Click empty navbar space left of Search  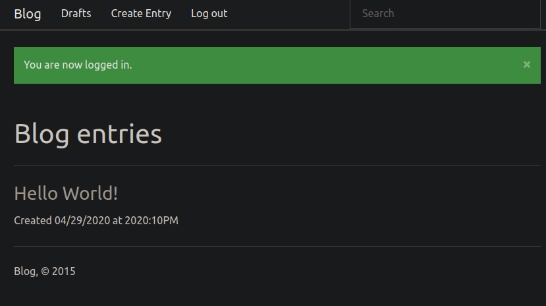coord(290,14)
